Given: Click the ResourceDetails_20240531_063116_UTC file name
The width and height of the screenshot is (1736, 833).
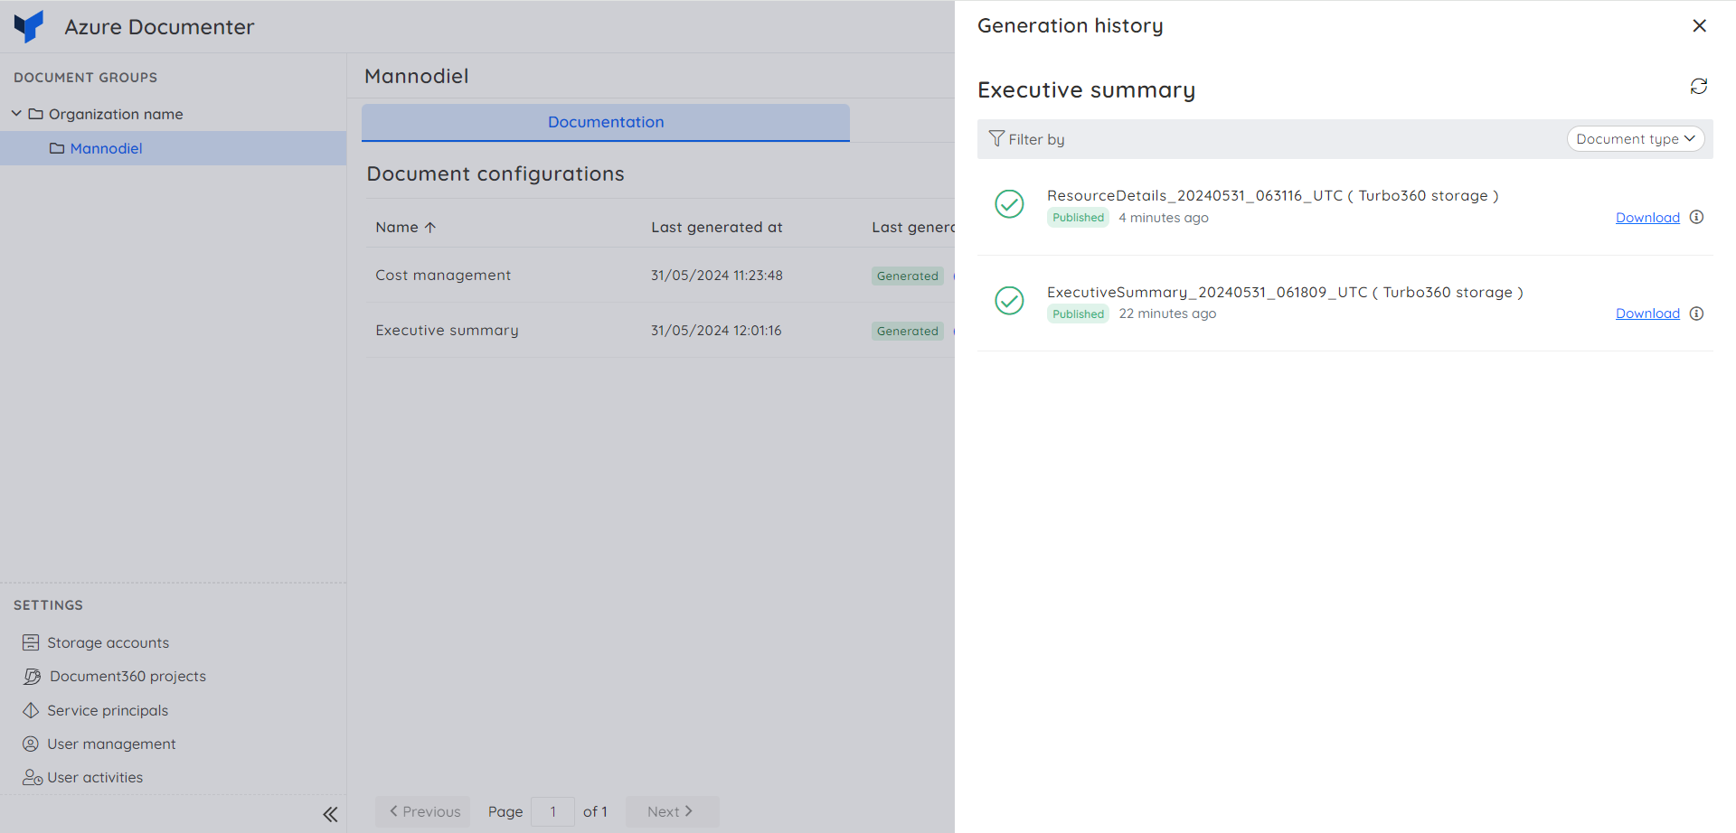Looking at the screenshot, I should tap(1194, 195).
